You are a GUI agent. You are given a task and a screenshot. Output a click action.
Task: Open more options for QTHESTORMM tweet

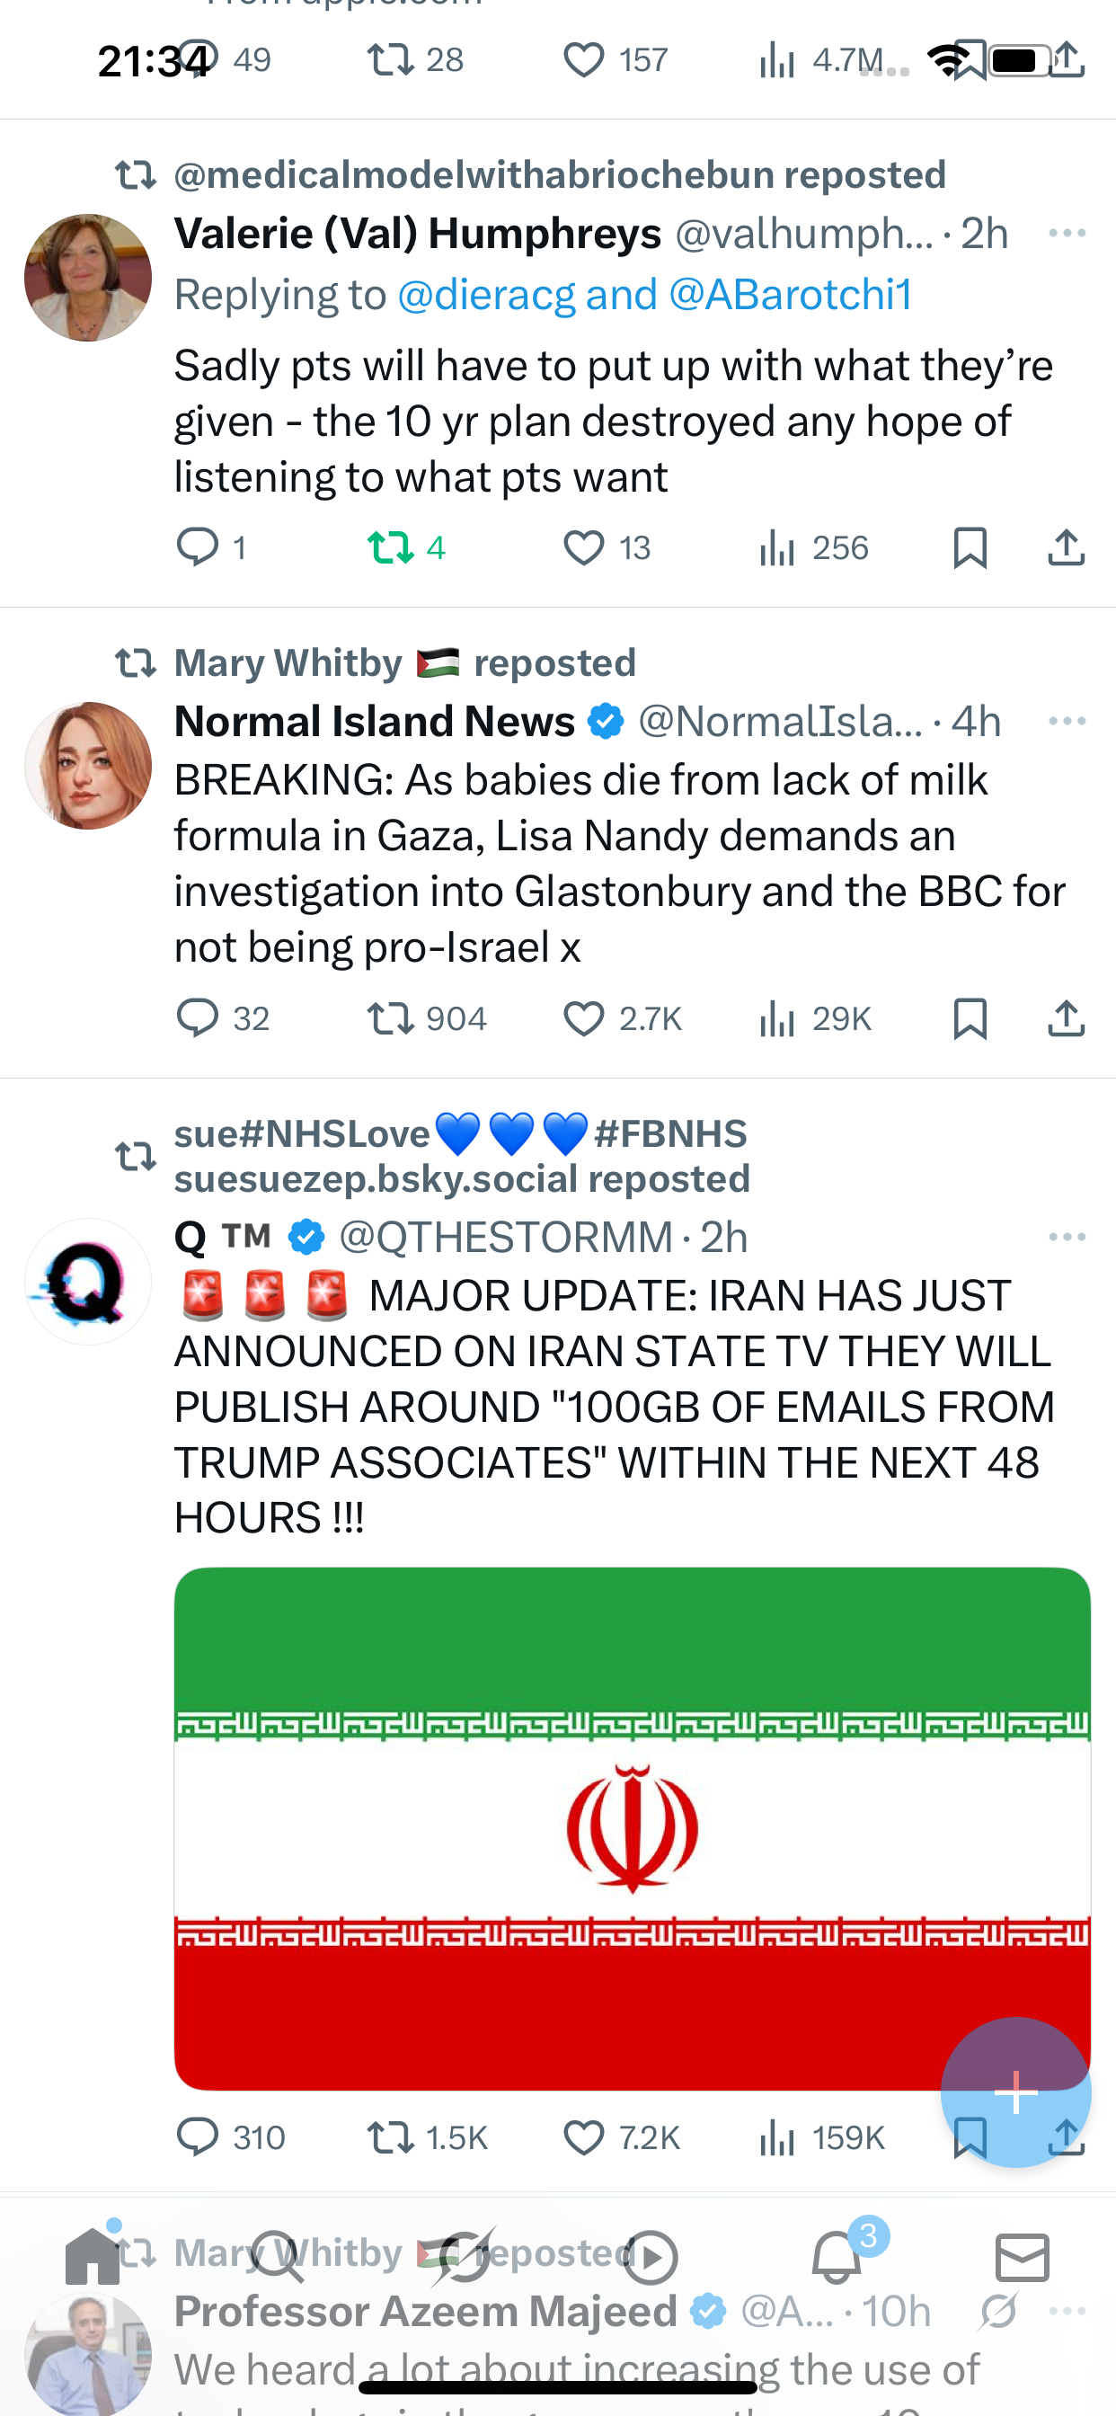tap(1067, 1236)
